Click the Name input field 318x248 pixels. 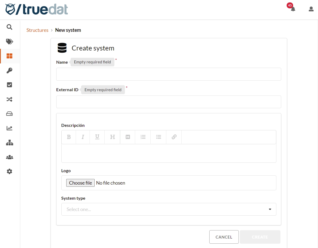click(x=169, y=74)
